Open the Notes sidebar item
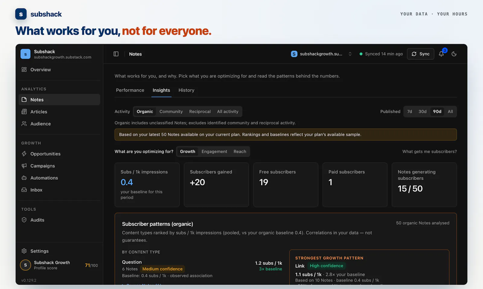 tap(59, 100)
